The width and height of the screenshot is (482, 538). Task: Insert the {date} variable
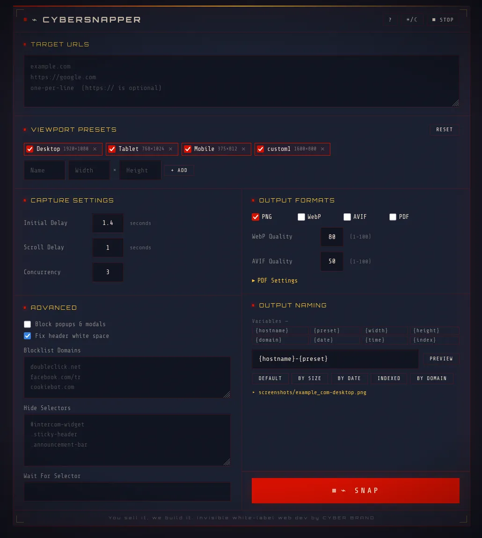[335, 340]
